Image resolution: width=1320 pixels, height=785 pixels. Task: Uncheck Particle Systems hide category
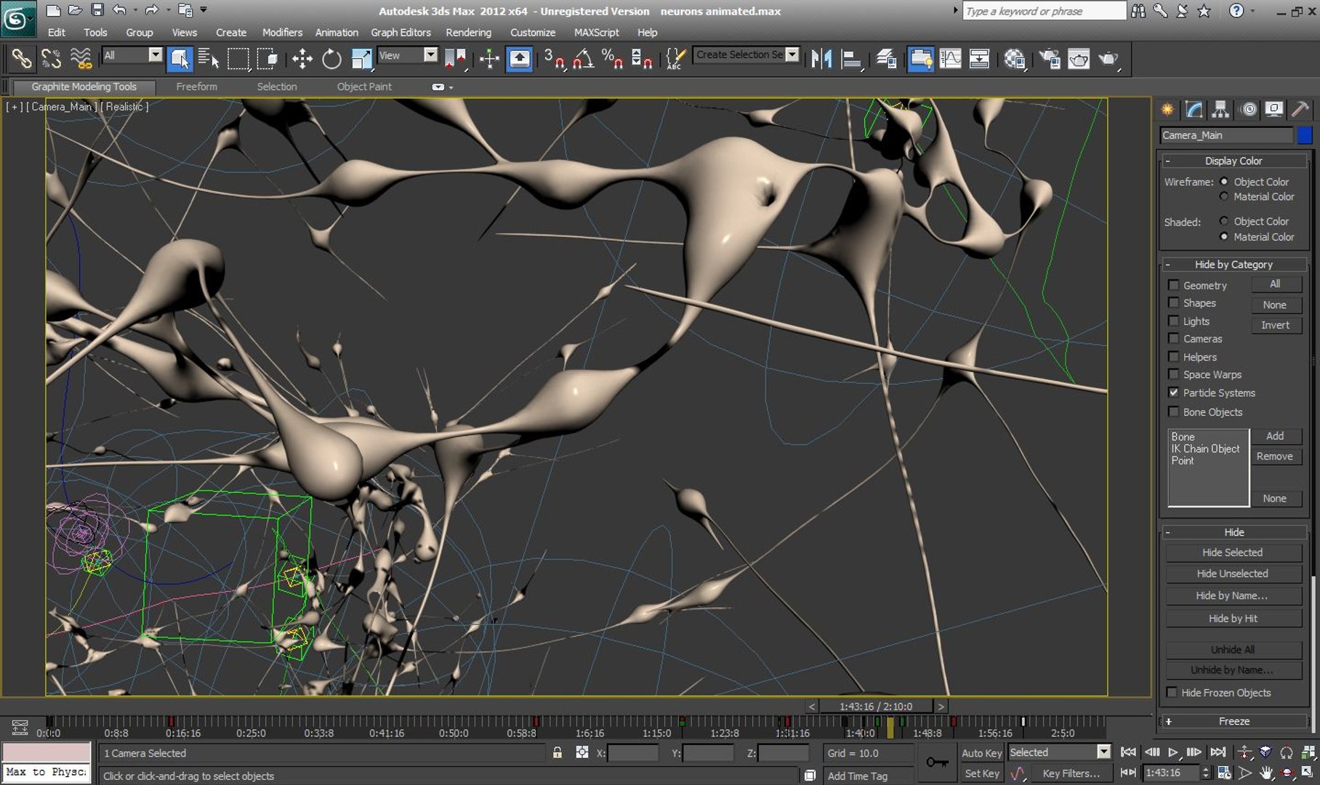pos(1173,392)
